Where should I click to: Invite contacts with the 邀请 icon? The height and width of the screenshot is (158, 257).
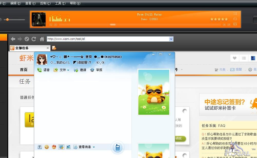point(76,70)
